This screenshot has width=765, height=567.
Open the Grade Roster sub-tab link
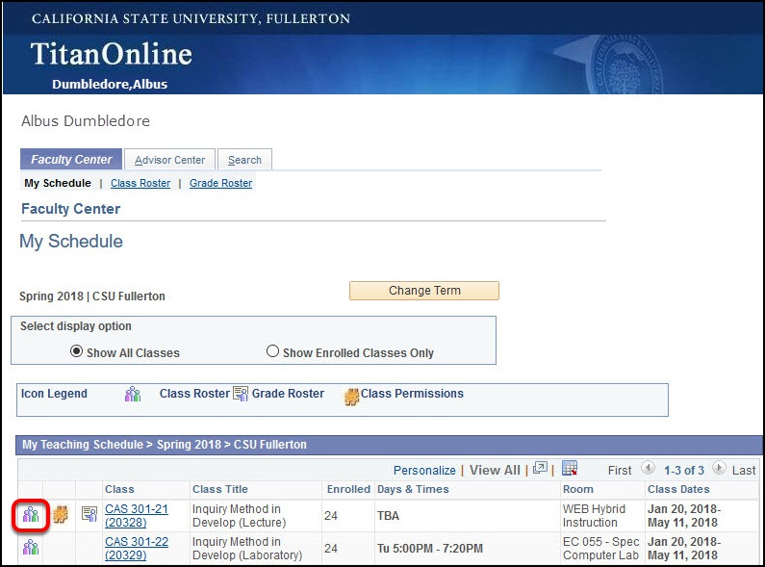click(221, 183)
